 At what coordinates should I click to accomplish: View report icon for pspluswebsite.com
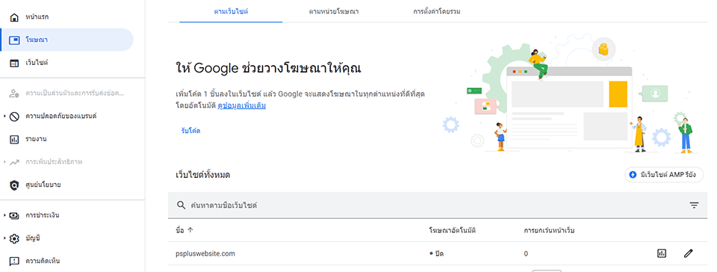662,253
